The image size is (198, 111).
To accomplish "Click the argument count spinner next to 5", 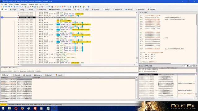I will click(187, 66).
